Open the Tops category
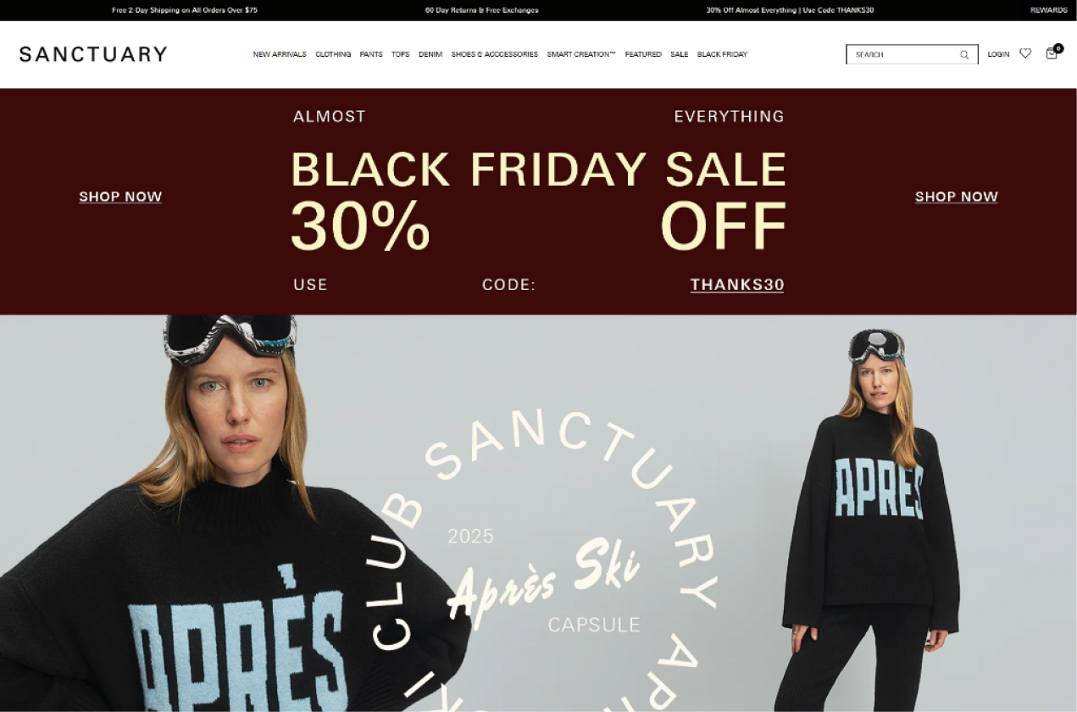Image resolution: width=1077 pixels, height=712 pixels. coord(400,54)
